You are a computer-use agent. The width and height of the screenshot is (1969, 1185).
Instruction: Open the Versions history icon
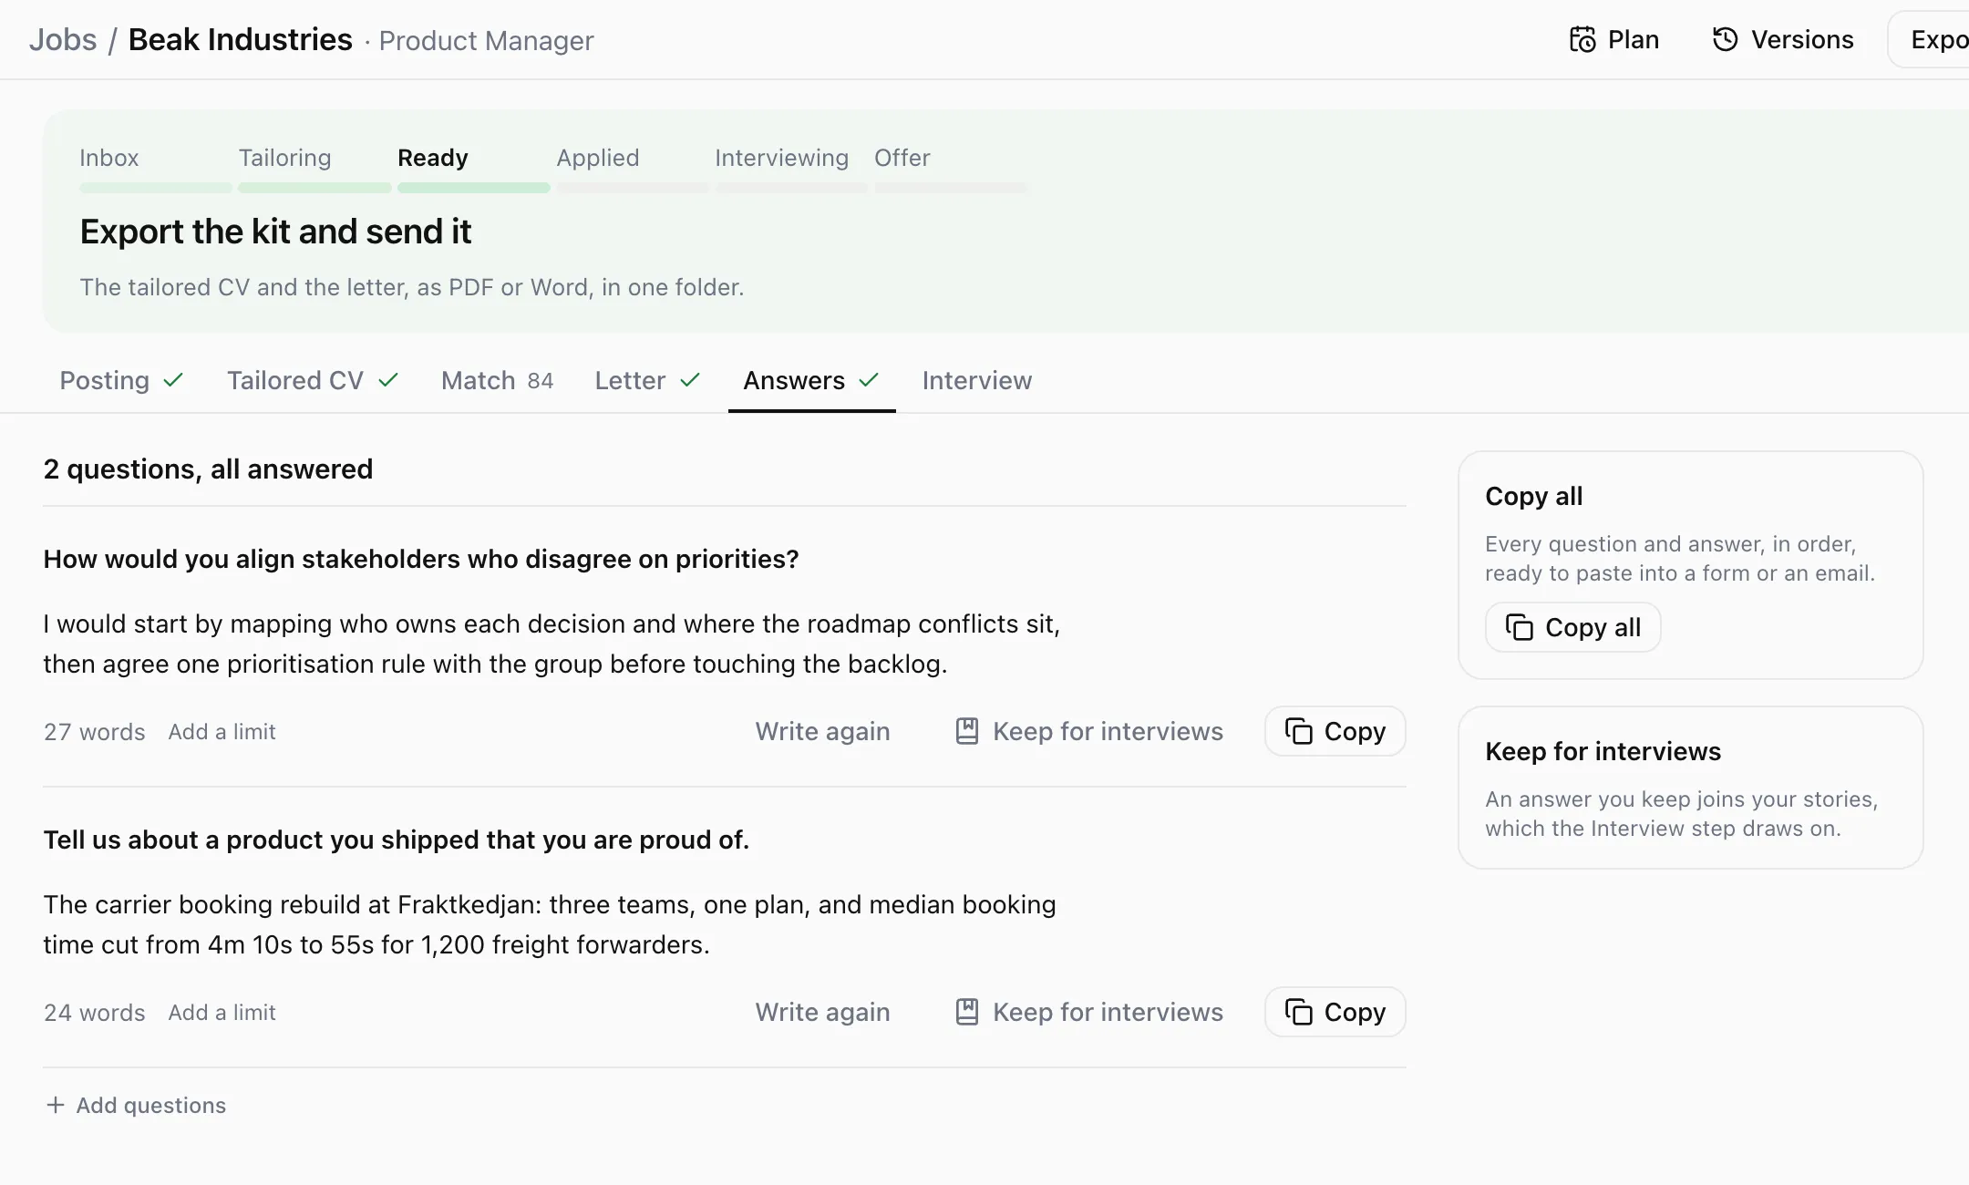(1725, 40)
